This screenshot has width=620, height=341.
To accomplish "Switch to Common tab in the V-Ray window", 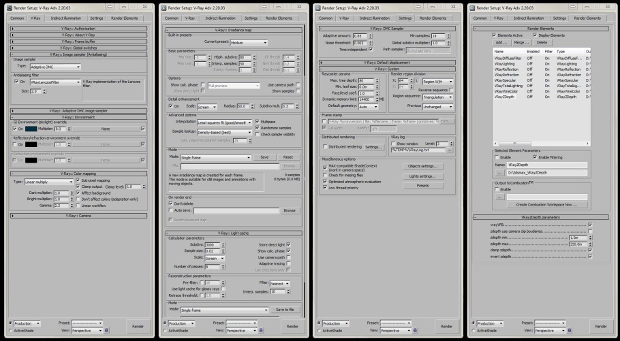I will pos(18,18).
